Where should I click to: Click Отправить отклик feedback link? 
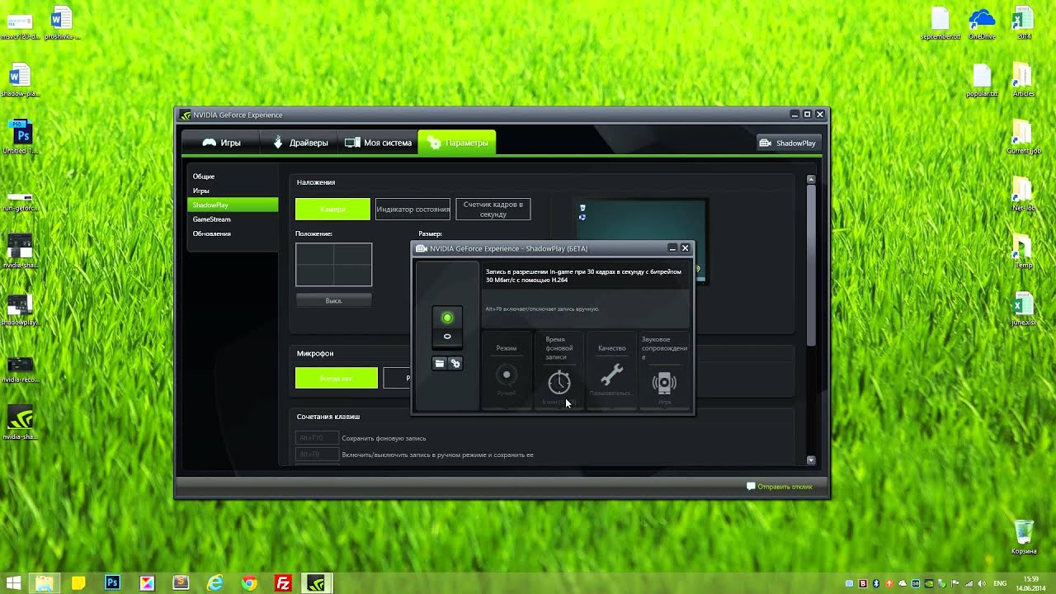coord(780,487)
